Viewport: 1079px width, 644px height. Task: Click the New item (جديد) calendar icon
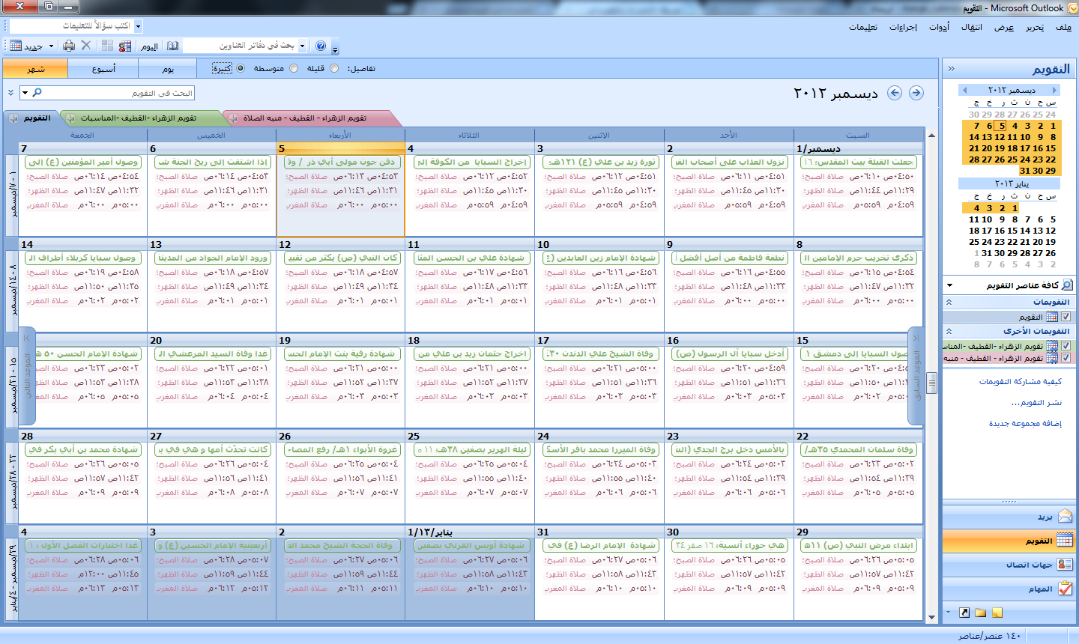tap(16, 46)
